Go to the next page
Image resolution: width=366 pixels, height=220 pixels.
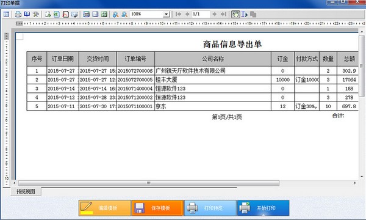214,14
